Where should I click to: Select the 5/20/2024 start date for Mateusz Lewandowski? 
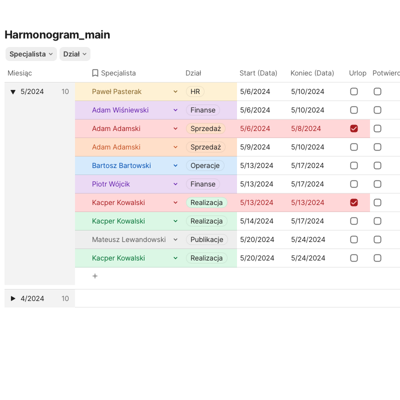pyautogui.click(x=257, y=240)
